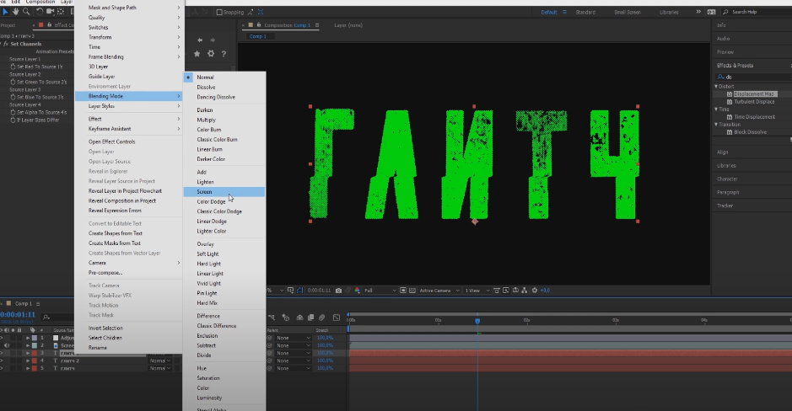Expand layer 1 twirl arrow in timeline
This screenshot has width=792, height=411.
[28, 338]
